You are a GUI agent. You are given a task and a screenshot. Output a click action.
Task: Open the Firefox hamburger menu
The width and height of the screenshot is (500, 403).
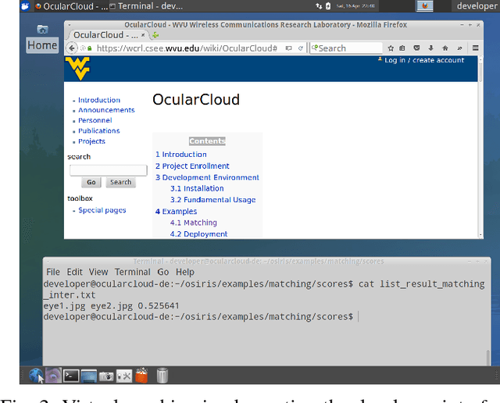[x=473, y=48]
